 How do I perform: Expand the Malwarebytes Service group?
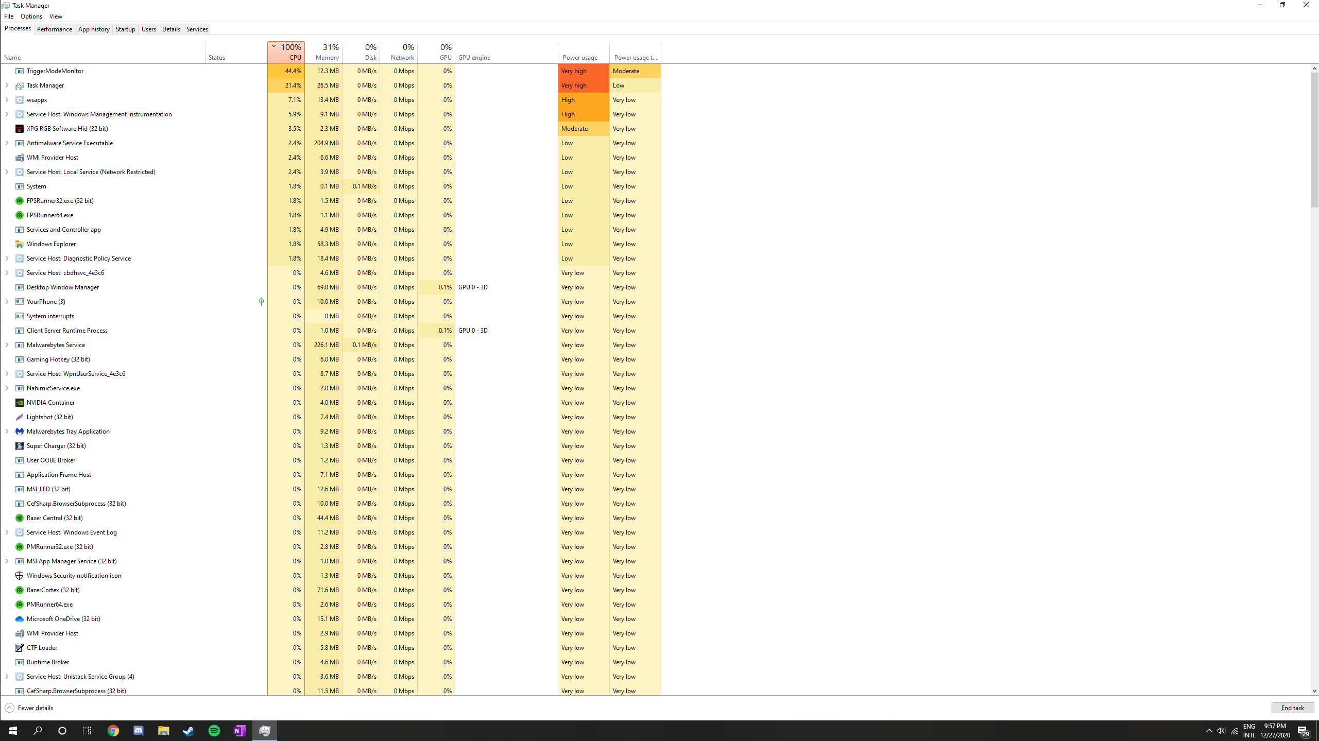tap(7, 345)
